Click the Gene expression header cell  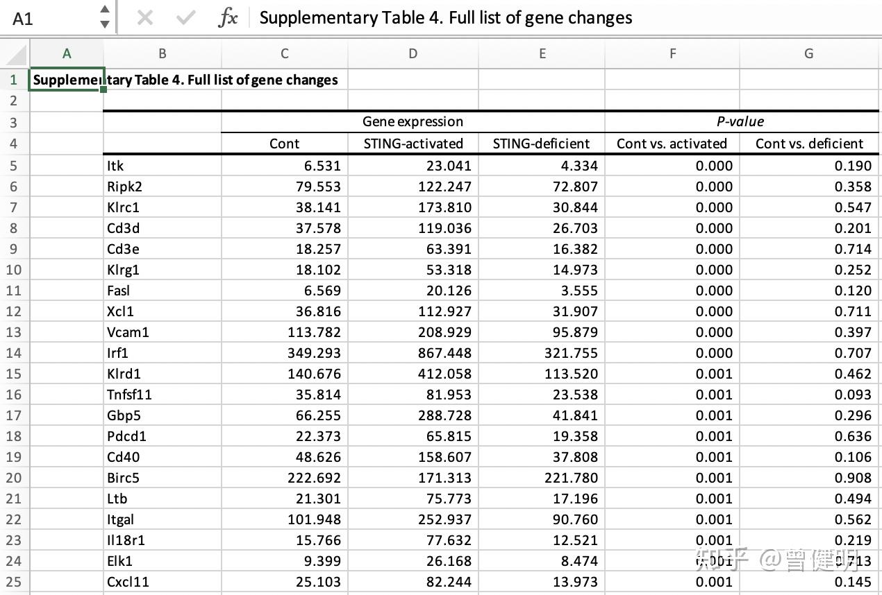point(413,122)
